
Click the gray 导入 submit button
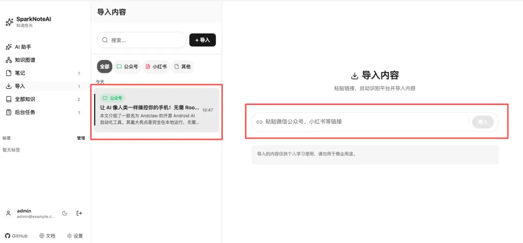[483, 122]
